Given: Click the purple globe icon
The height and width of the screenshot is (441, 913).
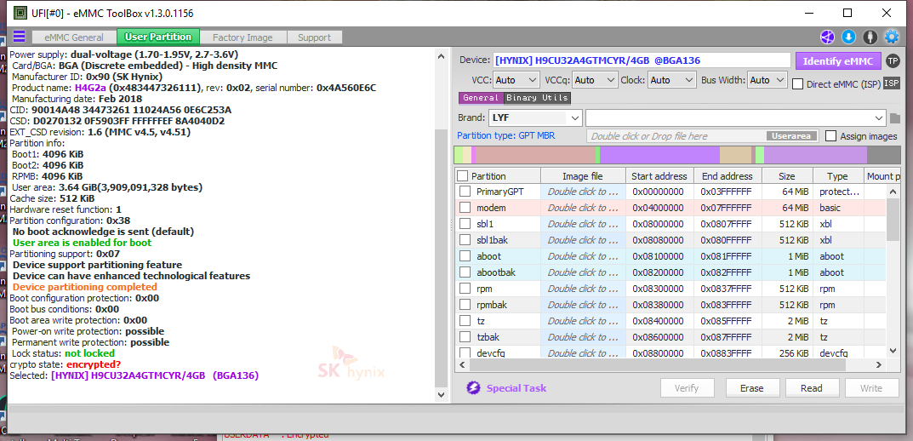Looking at the screenshot, I should [x=827, y=37].
